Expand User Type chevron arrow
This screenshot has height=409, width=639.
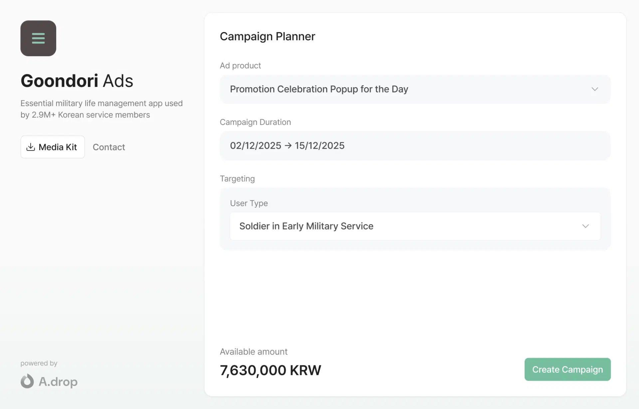coord(585,226)
